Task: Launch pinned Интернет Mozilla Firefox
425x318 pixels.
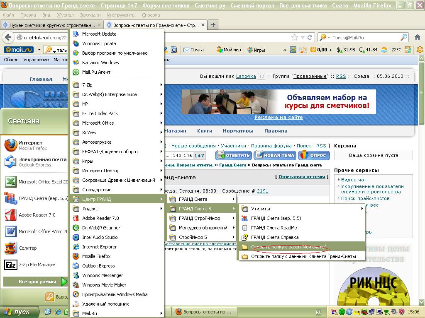Action: (x=35, y=145)
